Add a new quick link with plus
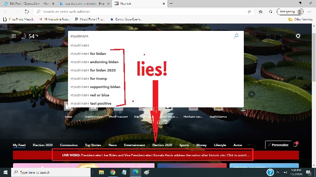Screen dimensions: 316x177 pyautogui.click(x=243, y=110)
